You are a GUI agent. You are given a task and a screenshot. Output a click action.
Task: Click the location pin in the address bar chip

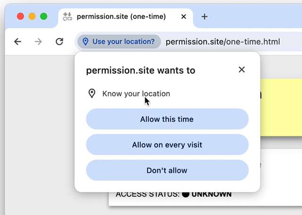click(x=85, y=42)
